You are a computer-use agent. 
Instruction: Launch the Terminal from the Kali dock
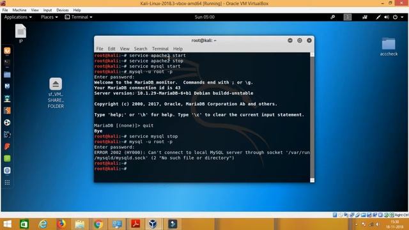(x=7, y=63)
